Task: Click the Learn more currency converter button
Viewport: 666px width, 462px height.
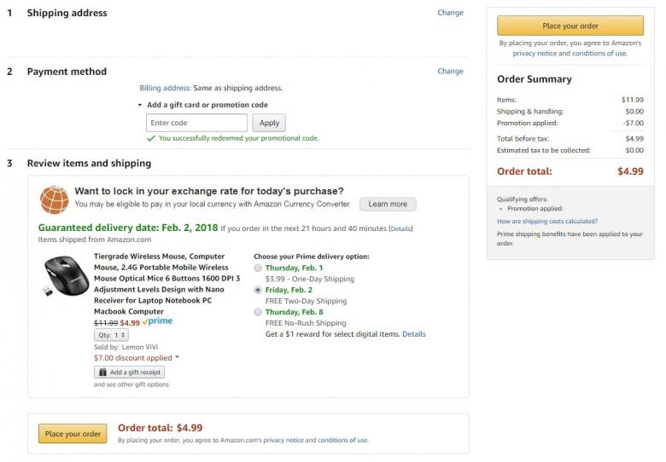Action: click(x=388, y=205)
